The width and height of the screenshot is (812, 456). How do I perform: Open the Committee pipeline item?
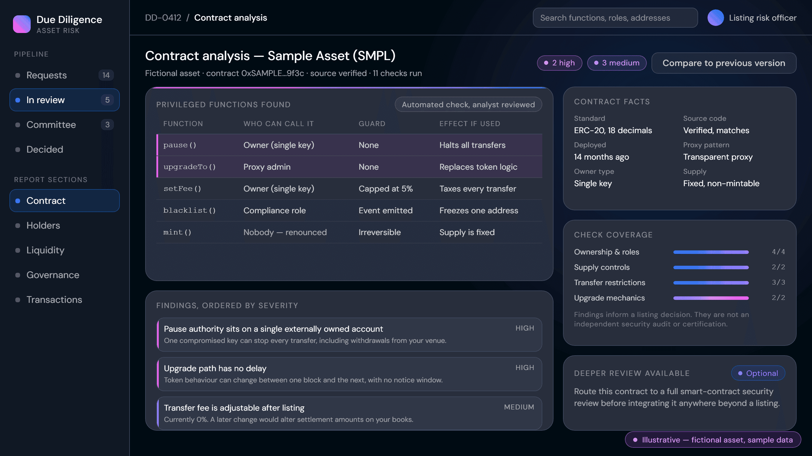(x=65, y=125)
